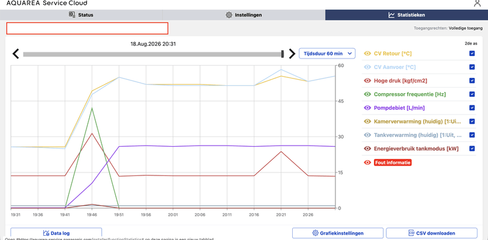Toggle visibility eye for CV Retour

pyautogui.click(x=368, y=54)
